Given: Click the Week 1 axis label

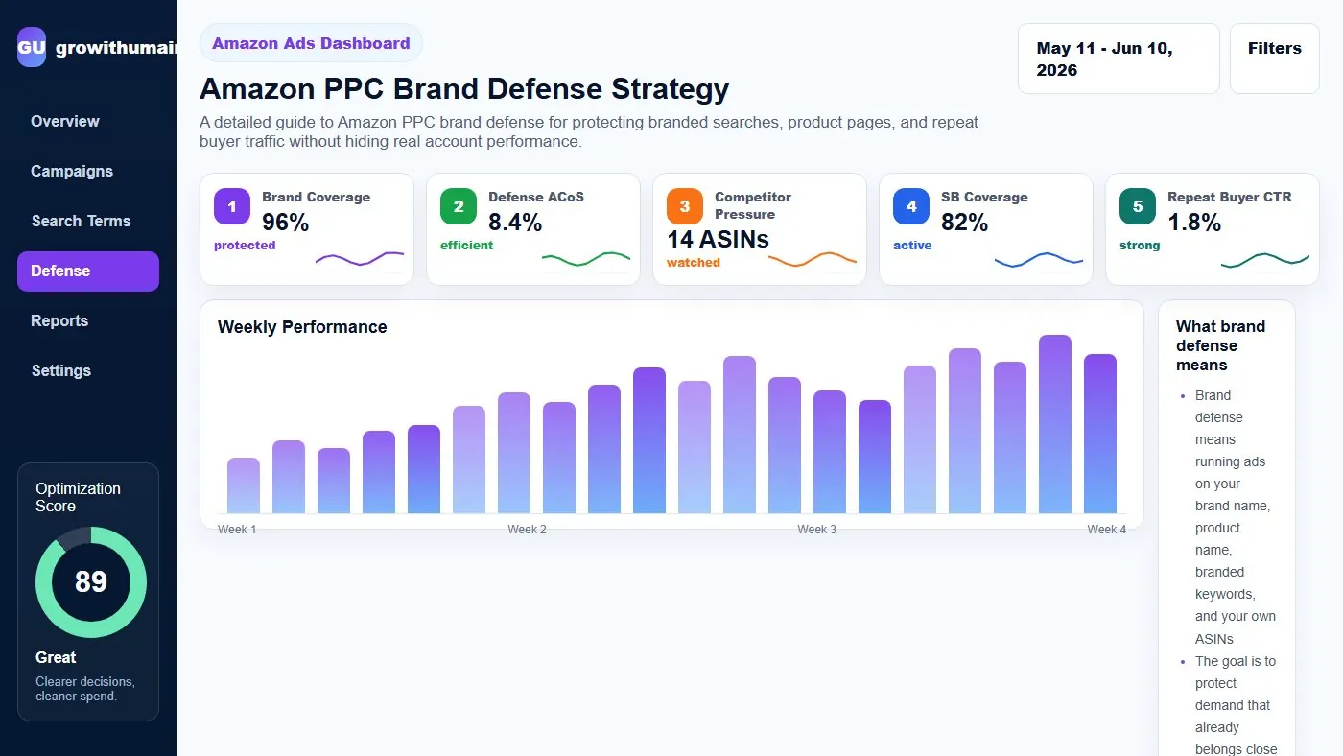Looking at the screenshot, I should (237, 530).
